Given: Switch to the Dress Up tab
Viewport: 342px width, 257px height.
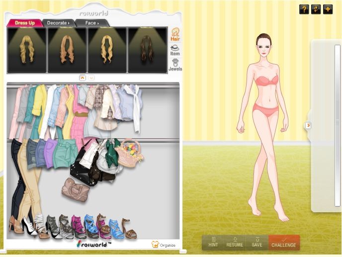Looking at the screenshot, I should click(x=24, y=23).
